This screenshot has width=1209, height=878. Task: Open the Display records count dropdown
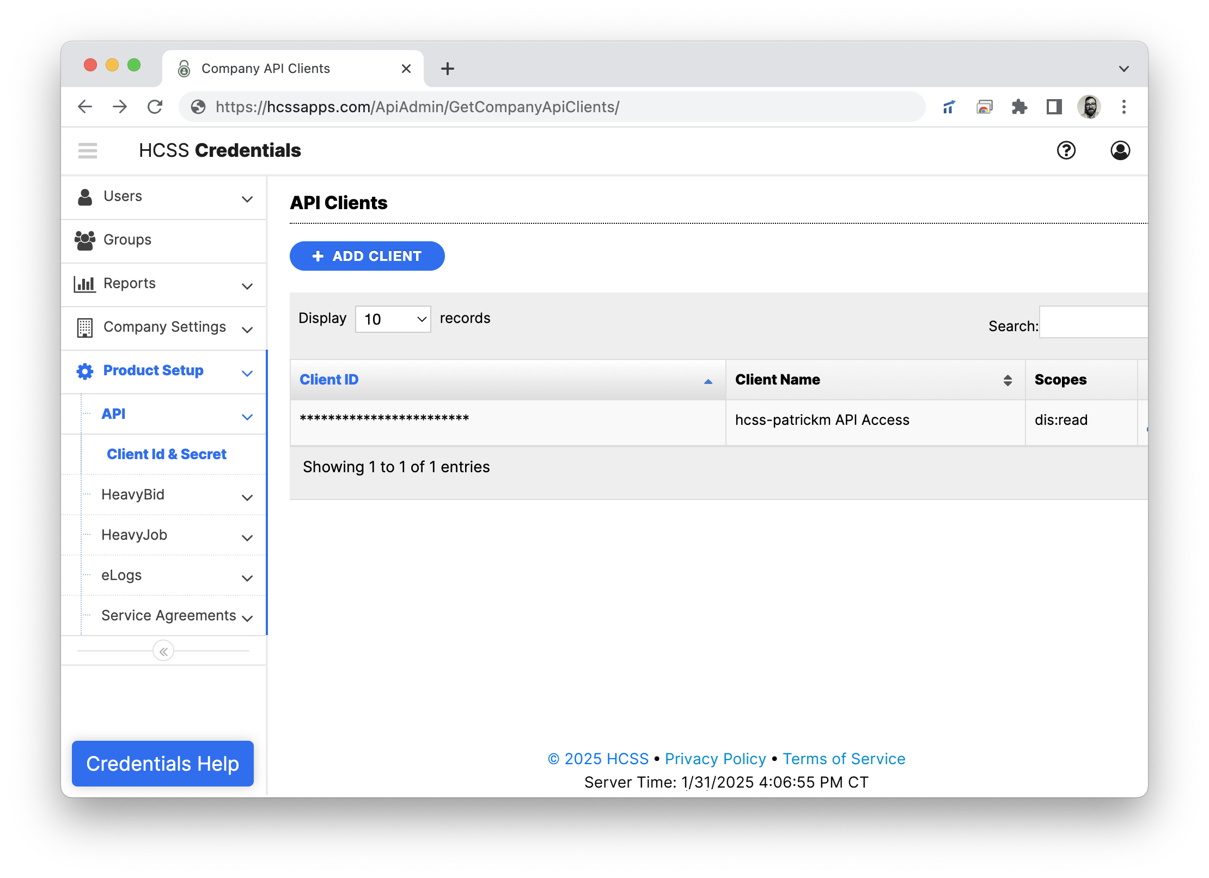pyautogui.click(x=393, y=319)
